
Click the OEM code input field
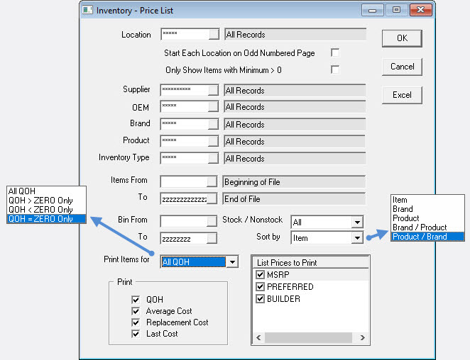point(185,106)
